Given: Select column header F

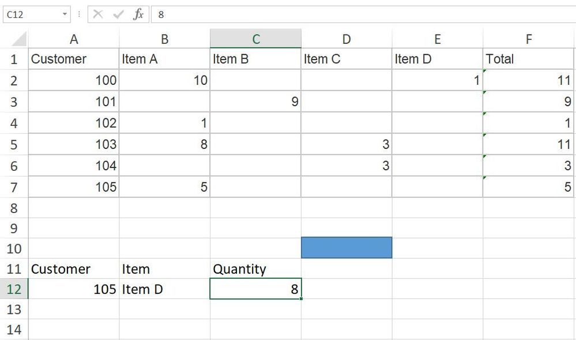Looking at the screenshot, I should (528, 38).
